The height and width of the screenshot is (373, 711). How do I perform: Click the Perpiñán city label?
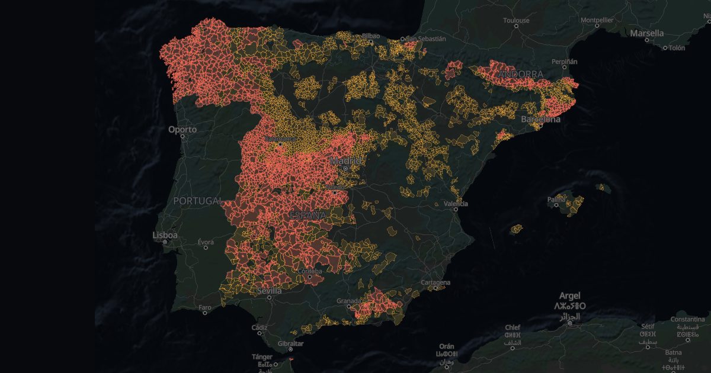564,61
